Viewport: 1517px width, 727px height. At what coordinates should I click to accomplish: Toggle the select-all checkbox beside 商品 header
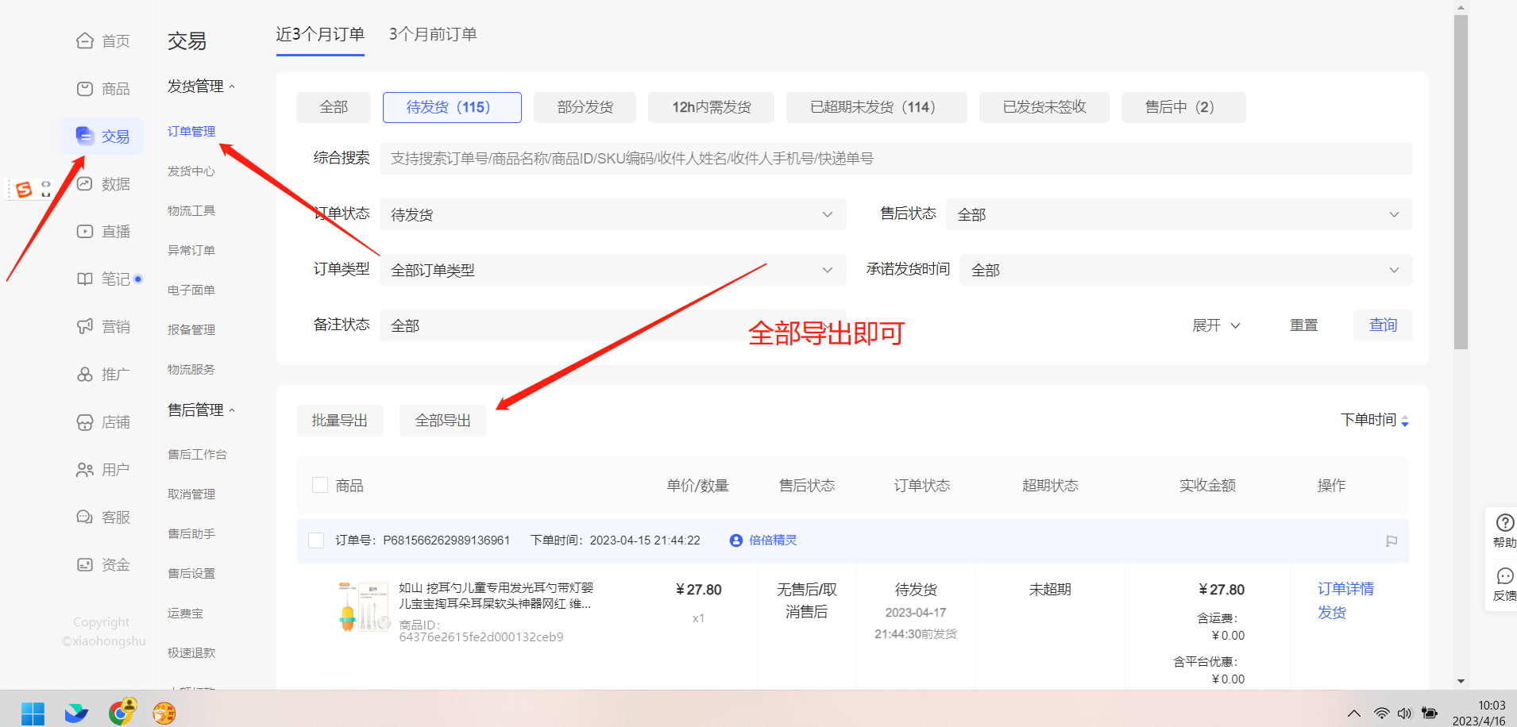(320, 485)
